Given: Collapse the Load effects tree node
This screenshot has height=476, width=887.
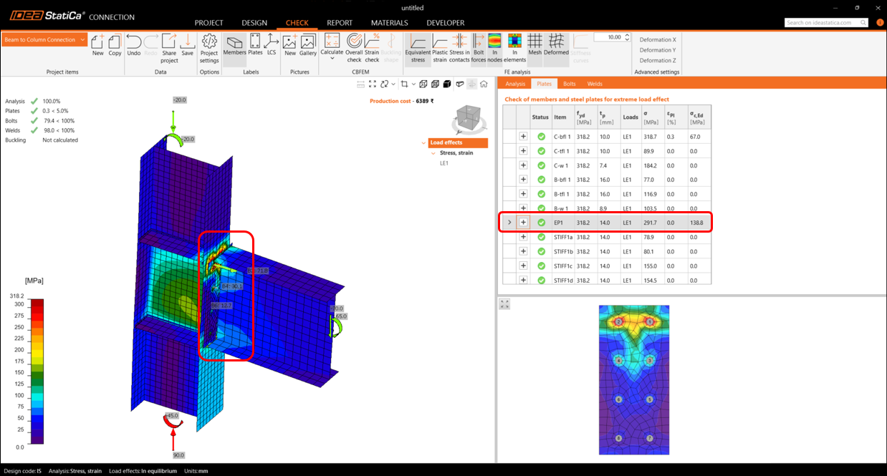Looking at the screenshot, I should (x=423, y=143).
